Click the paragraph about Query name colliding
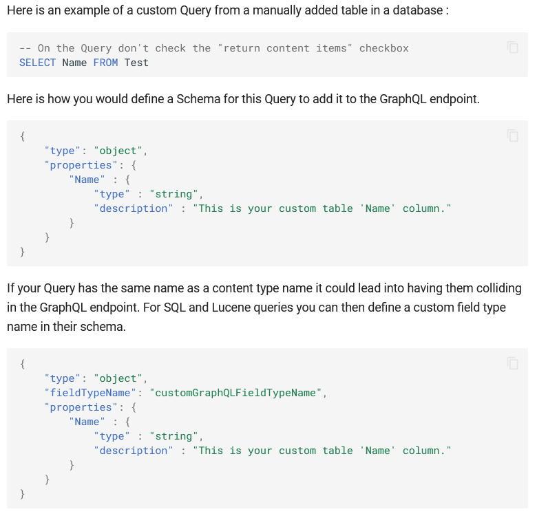 click(x=264, y=307)
